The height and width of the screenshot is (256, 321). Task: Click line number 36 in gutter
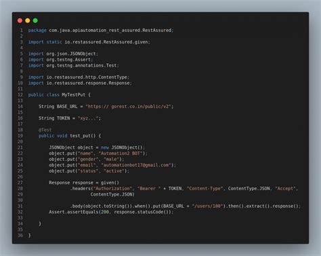[x=20, y=236]
